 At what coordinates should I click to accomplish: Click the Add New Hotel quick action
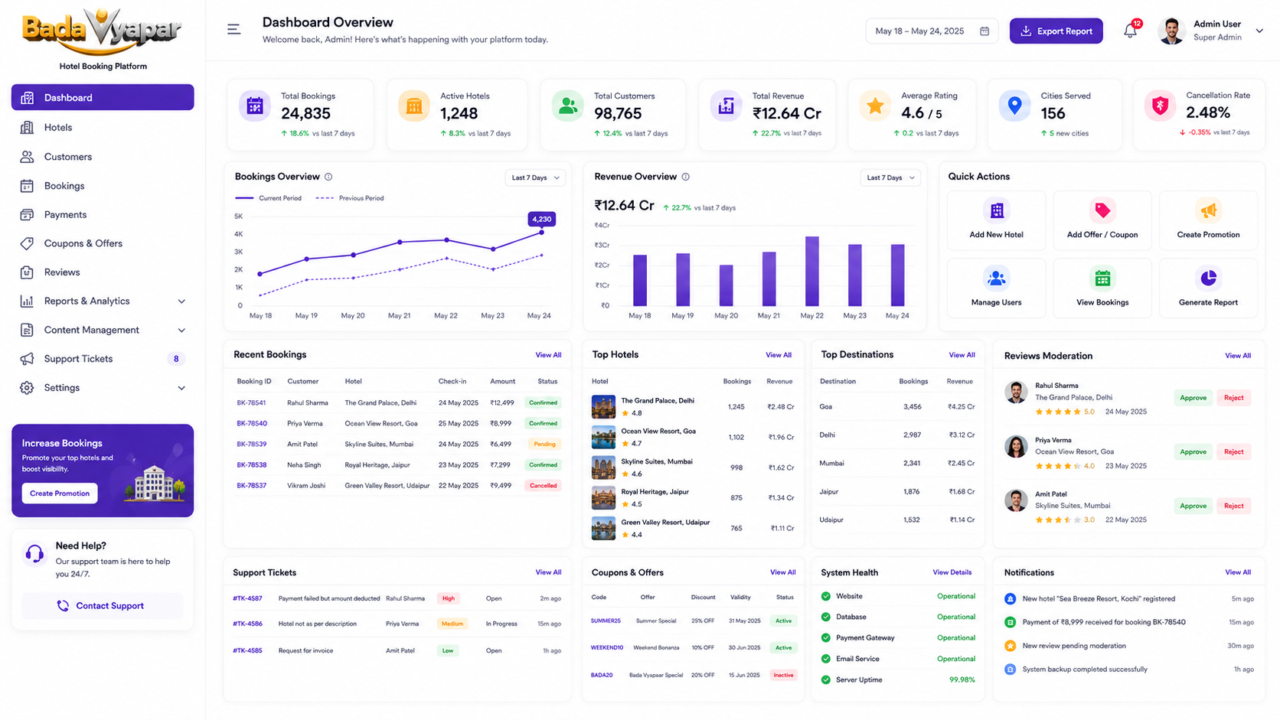(996, 220)
